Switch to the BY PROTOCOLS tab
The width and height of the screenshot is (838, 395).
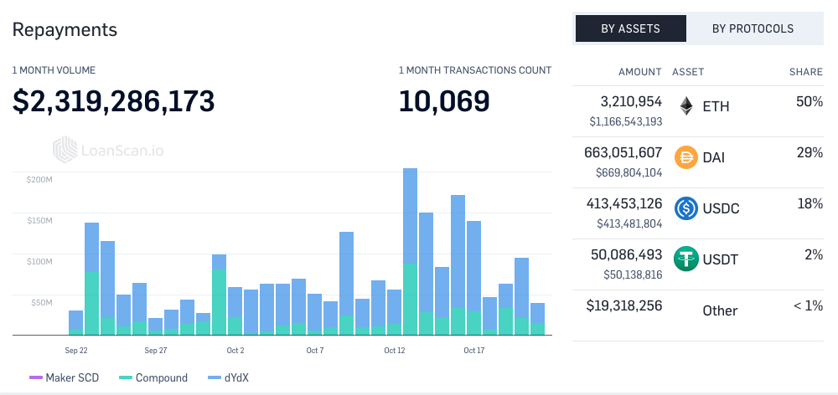pos(753,28)
